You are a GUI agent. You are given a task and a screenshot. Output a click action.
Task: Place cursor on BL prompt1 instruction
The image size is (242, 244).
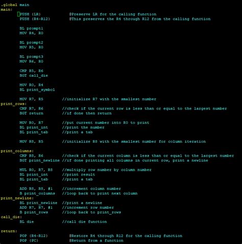31,28
